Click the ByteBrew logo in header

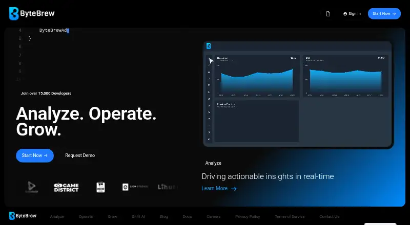pyautogui.click(x=32, y=14)
